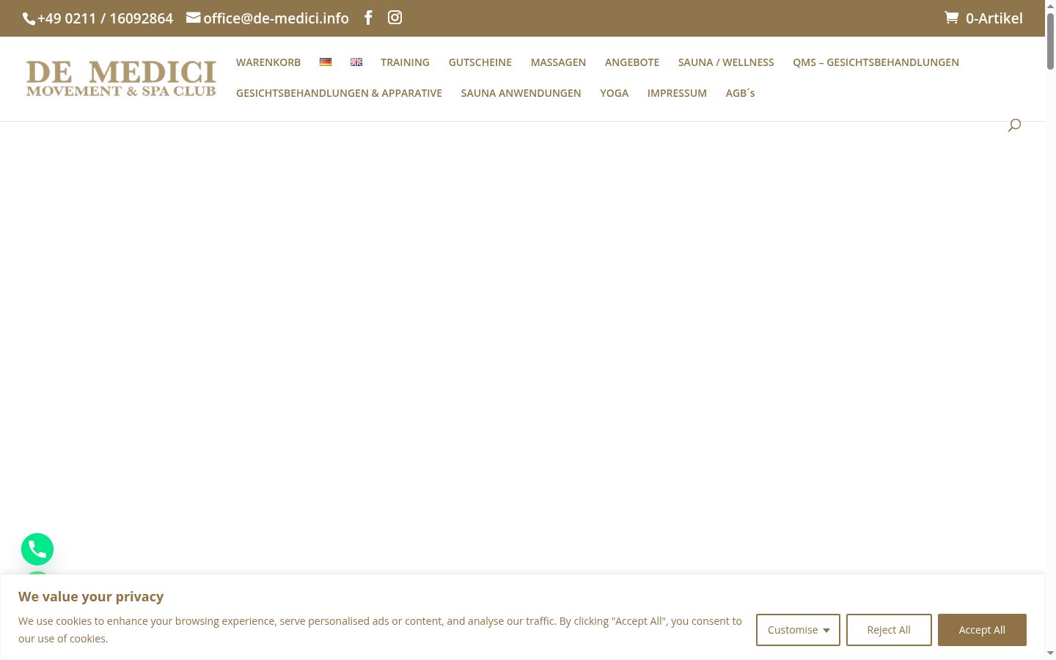Open the GUTSCHEINE menu item
The width and height of the screenshot is (1056, 660).
(x=480, y=62)
